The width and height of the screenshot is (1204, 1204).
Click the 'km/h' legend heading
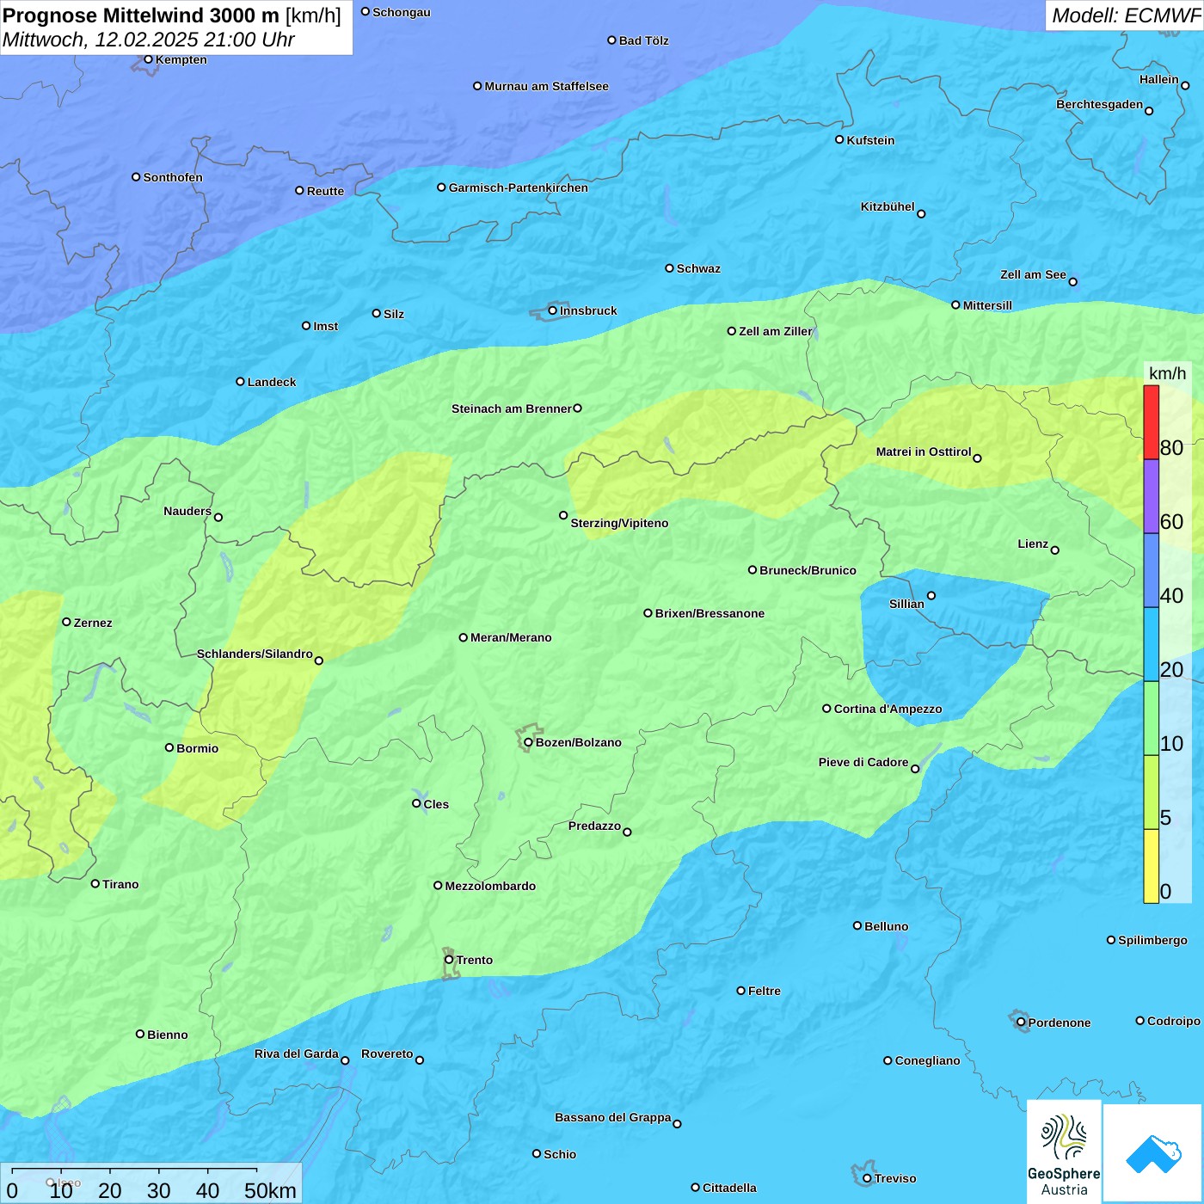point(1167,373)
